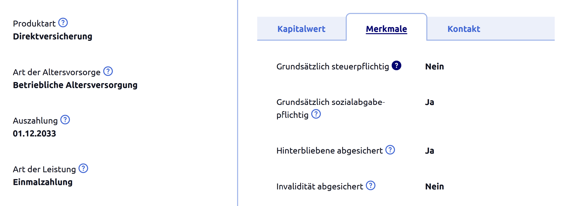Show help for Grundsätzlich sozialabgabepflichtig
The height and width of the screenshot is (206, 566).
pyautogui.click(x=316, y=114)
